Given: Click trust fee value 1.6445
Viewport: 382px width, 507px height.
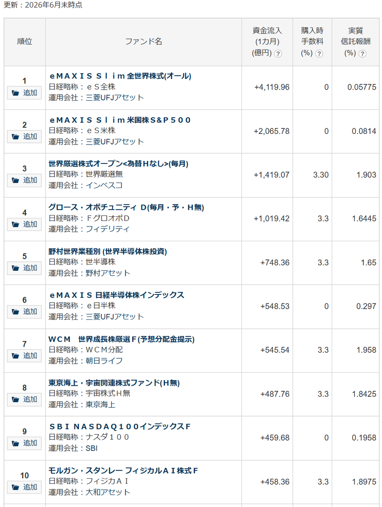Looking at the screenshot, I should pos(364,219).
